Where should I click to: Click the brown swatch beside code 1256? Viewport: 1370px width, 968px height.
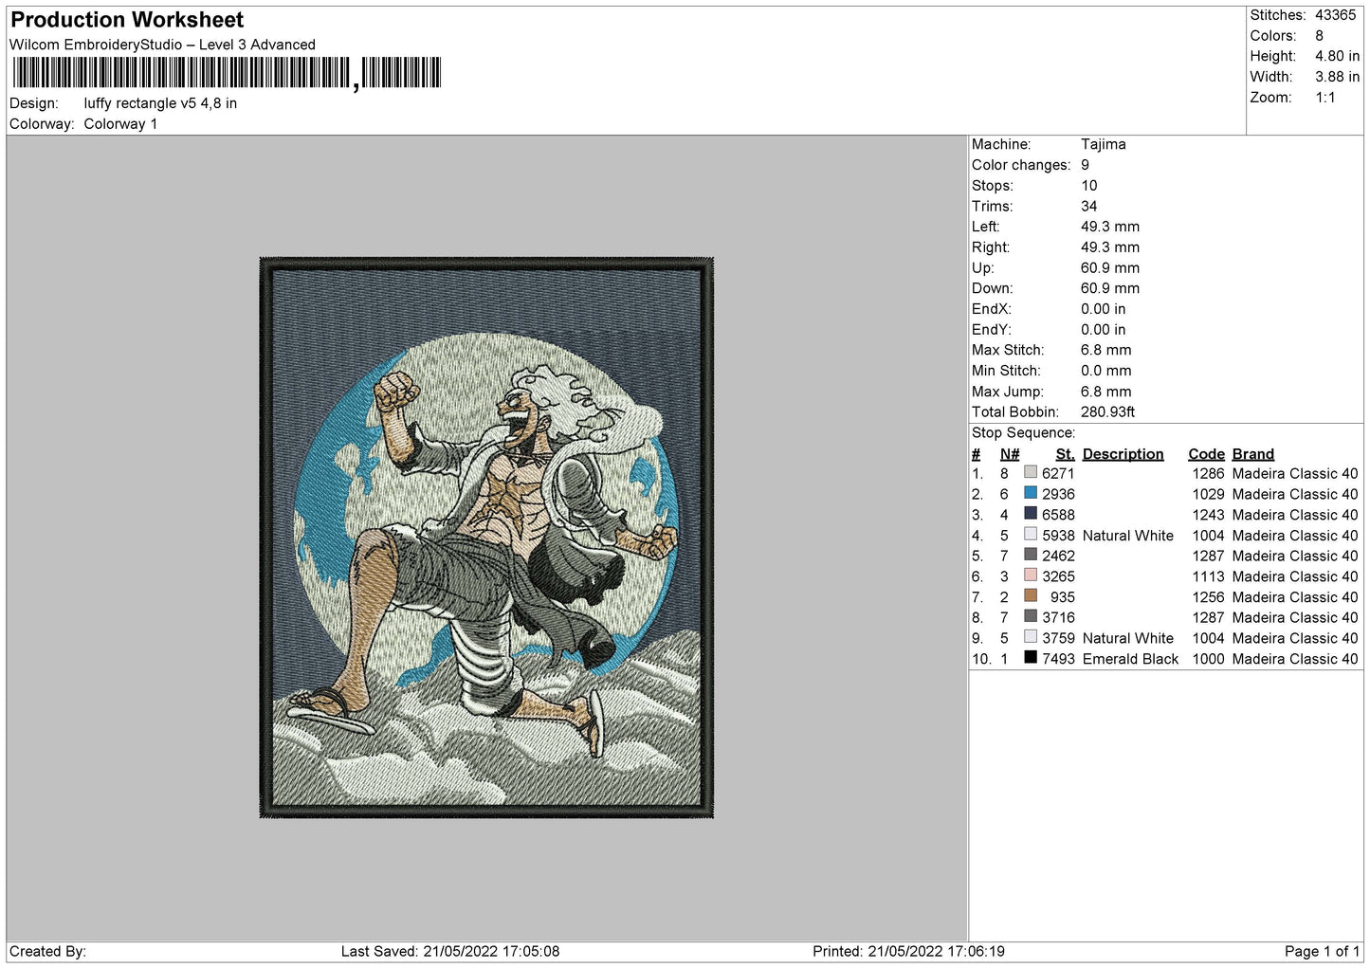[1031, 596]
